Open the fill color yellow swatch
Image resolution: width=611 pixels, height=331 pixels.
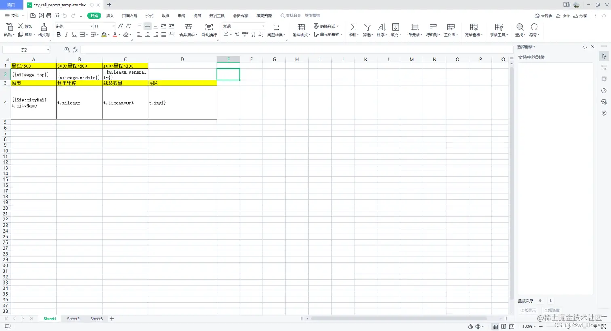click(104, 35)
